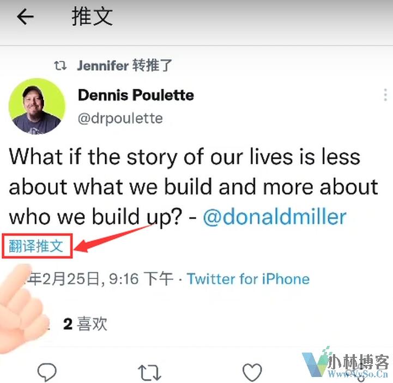
Task: Open the @drpoulette handle
Action: pos(120,118)
